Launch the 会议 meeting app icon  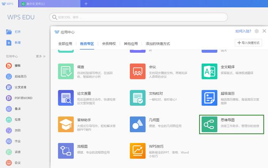[x=138, y=71]
